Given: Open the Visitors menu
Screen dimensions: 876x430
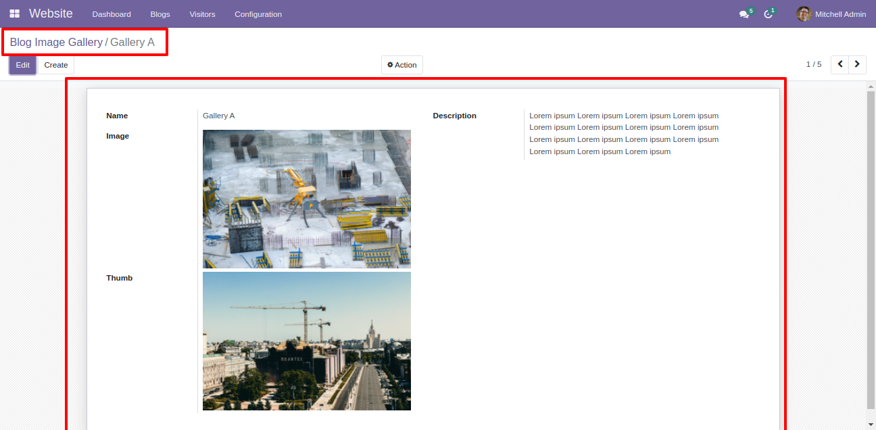Looking at the screenshot, I should [x=202, y=14].
